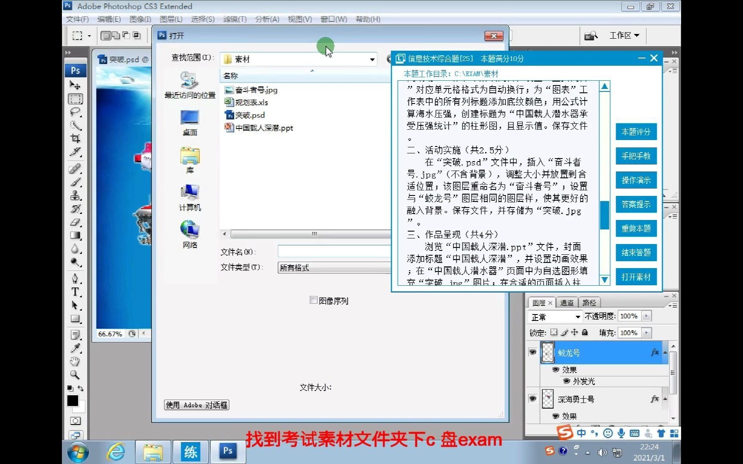Click the 打开素材 button

tap(636, 277)
